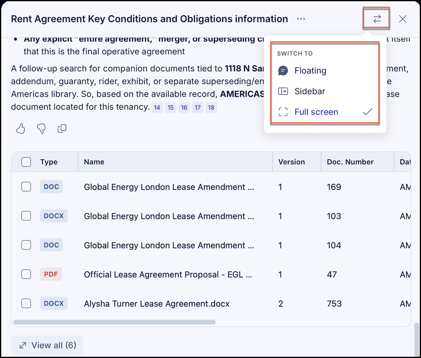Click the DOCX badge for document 753
The image size is (421, 358).
[54, 303]
